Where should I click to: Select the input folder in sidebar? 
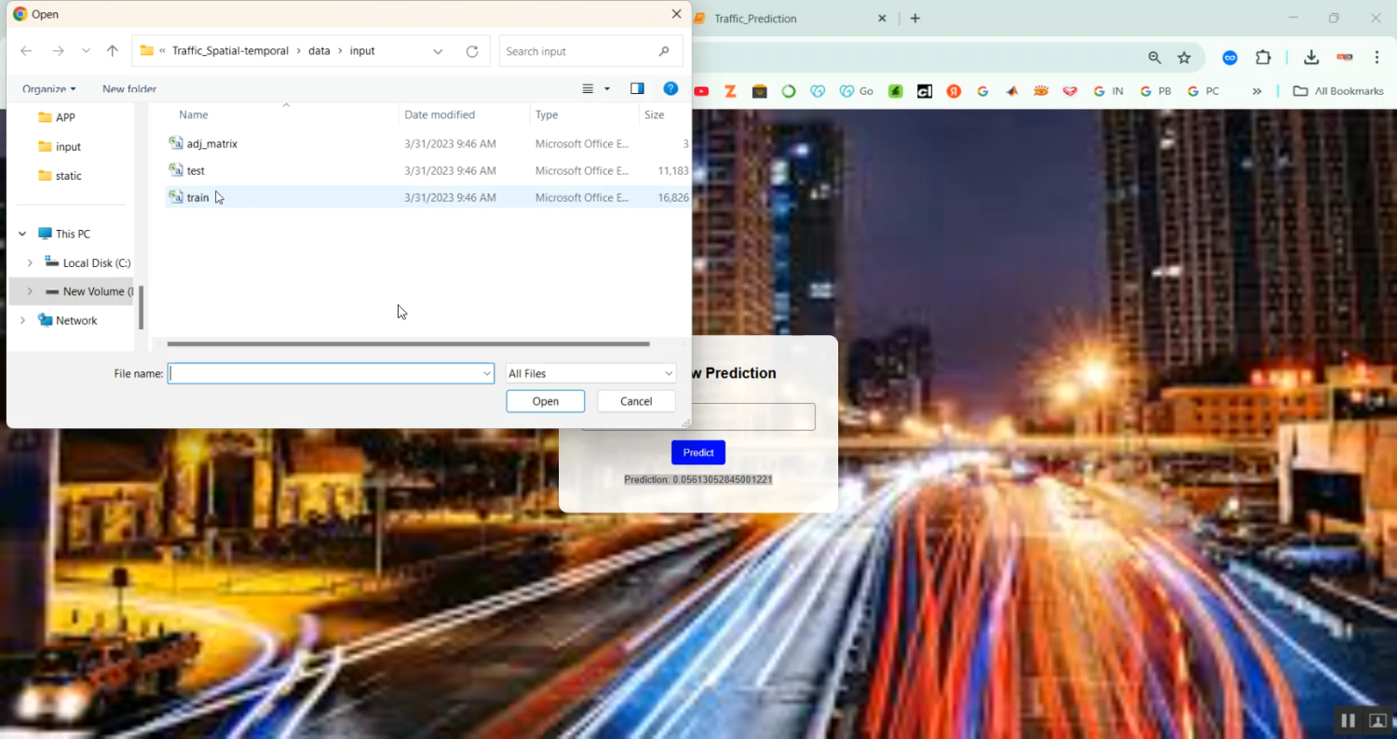60,147
